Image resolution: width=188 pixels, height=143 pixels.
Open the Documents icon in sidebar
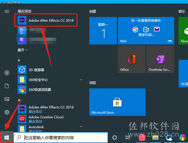click(7, 86)
